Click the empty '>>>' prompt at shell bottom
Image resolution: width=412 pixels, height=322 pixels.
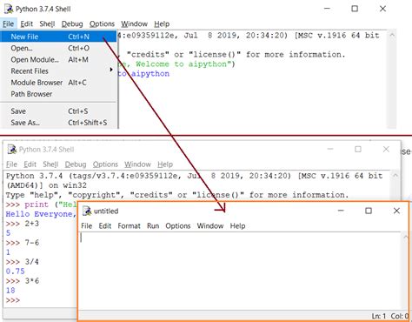coord(13,300)
